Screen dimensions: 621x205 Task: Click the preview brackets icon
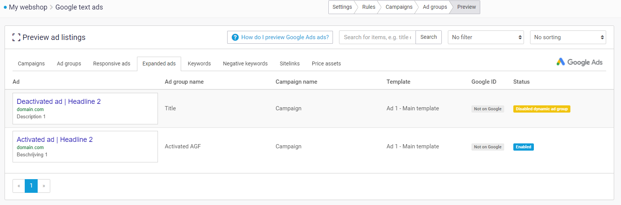(x=16, y=37)
